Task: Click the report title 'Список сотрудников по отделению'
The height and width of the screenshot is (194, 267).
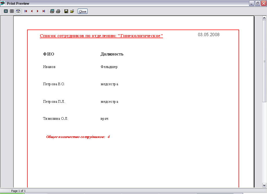Action: (x=101, y=36)
